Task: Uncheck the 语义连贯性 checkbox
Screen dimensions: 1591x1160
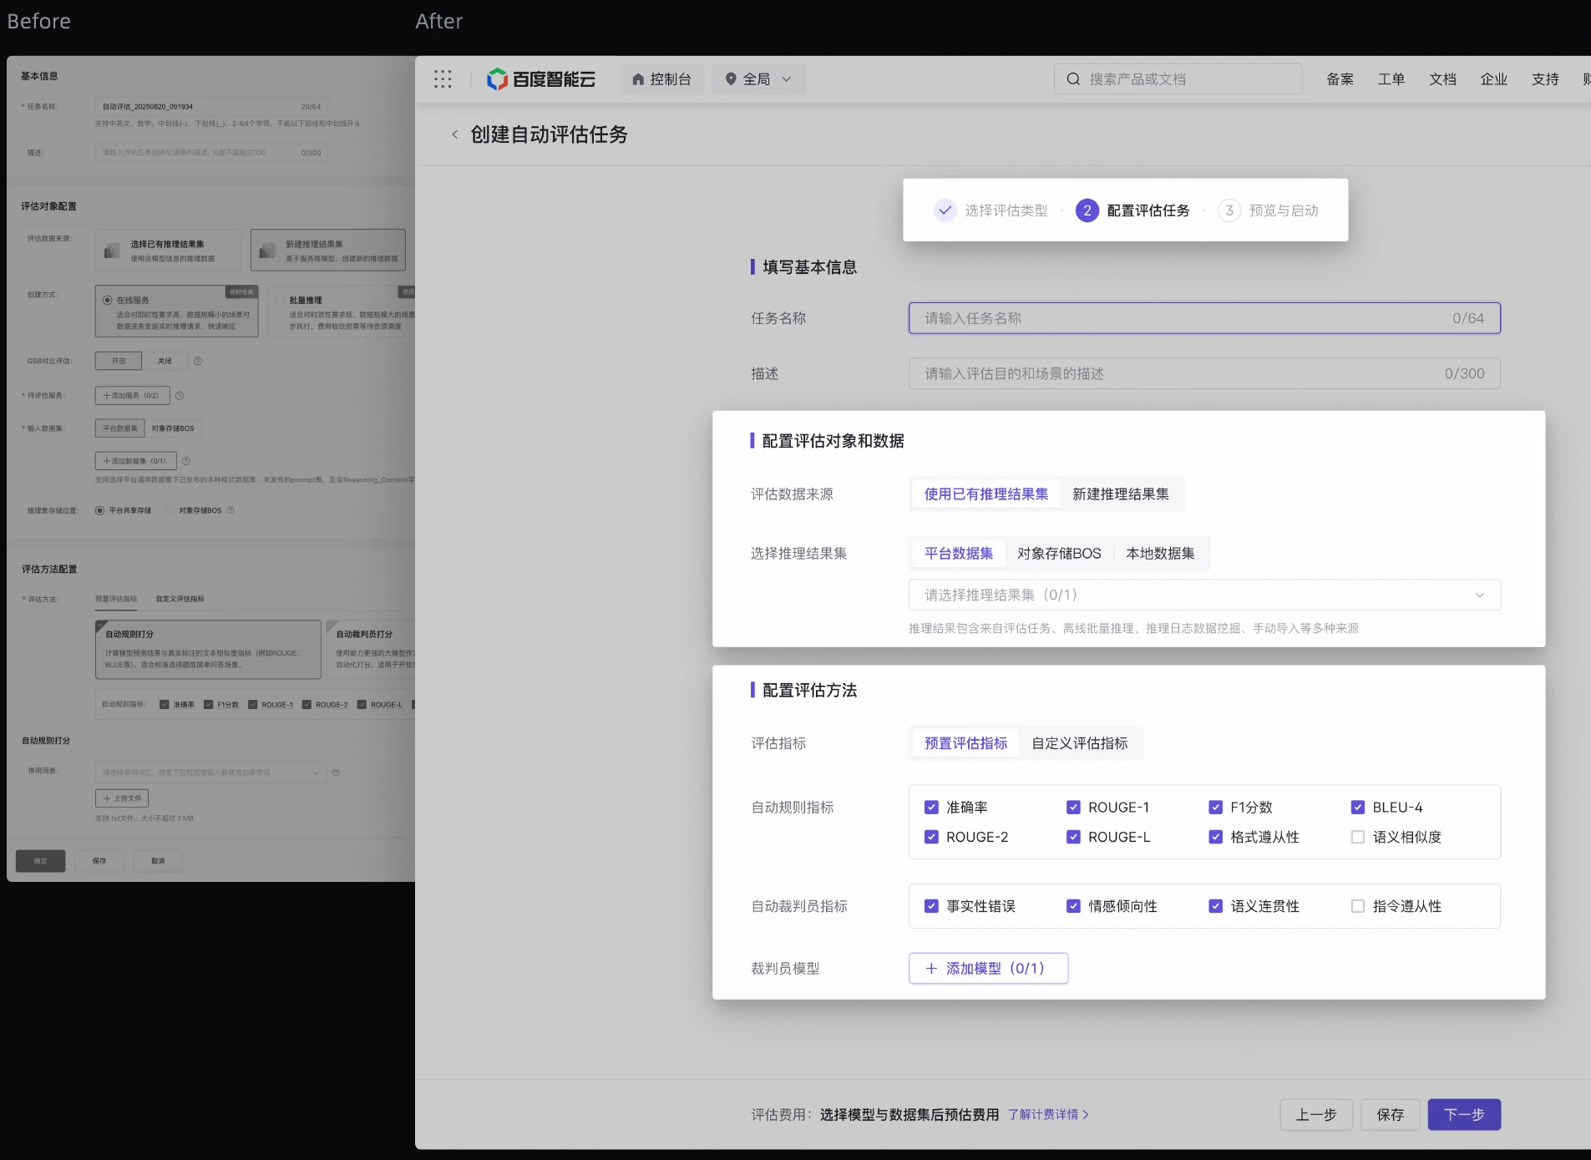Action: pyautogui.click(x=1216, y=906)
